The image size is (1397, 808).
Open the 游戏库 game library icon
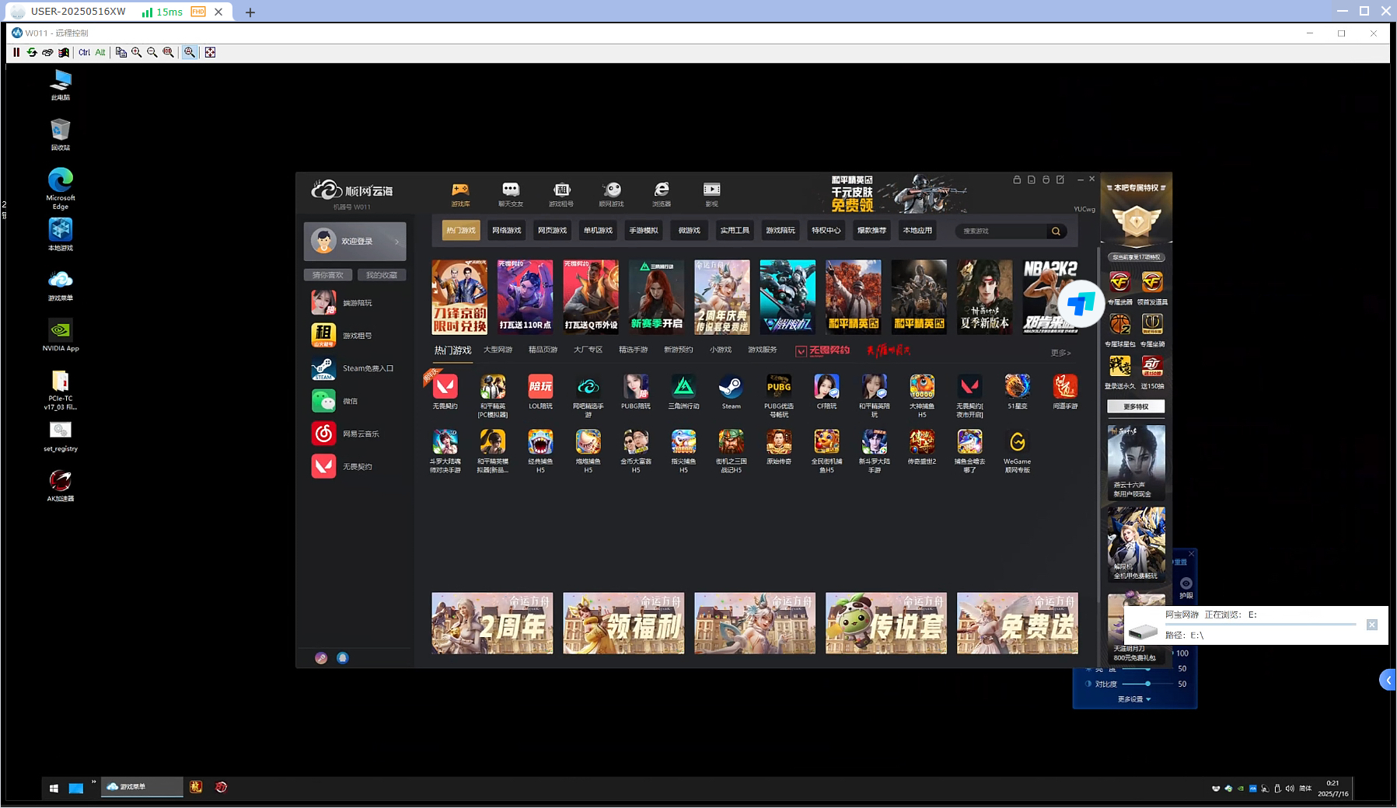[460, 193]
